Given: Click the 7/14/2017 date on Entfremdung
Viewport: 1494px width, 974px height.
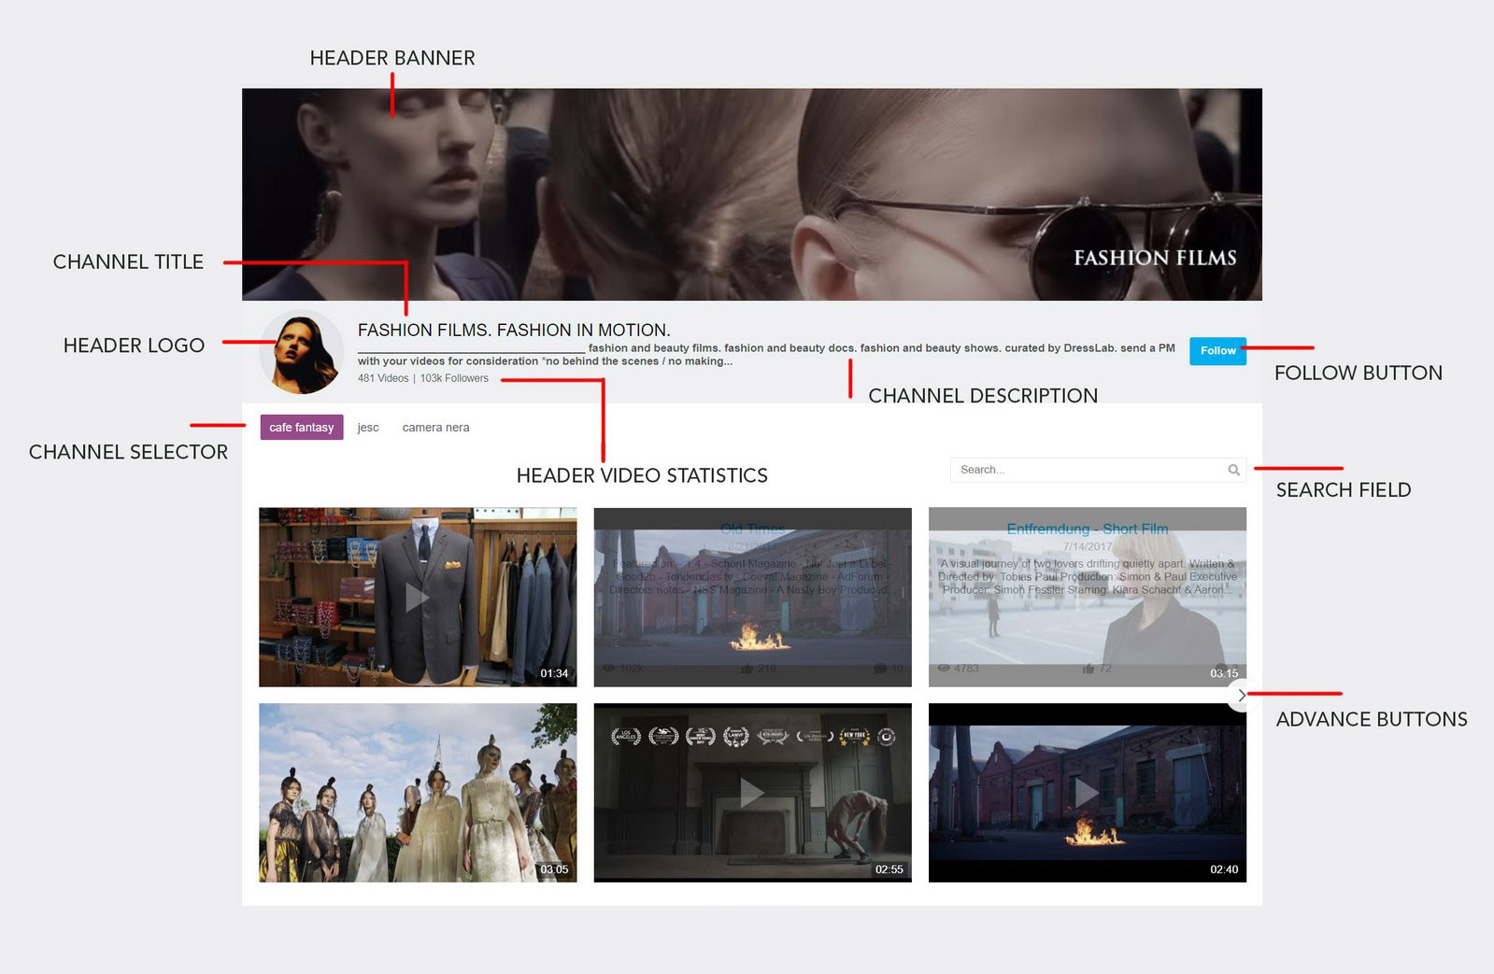Looking at the screenshot, I should [x=1088, y=547].
